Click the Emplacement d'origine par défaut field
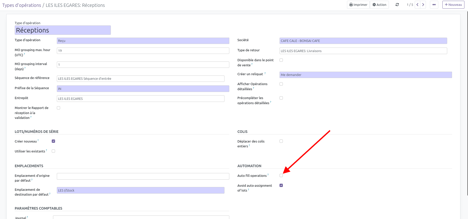 click(x=143, y=176)
